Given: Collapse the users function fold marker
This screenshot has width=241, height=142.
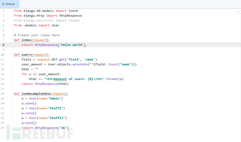Looking at the screenshot, I should pos(13,55).
